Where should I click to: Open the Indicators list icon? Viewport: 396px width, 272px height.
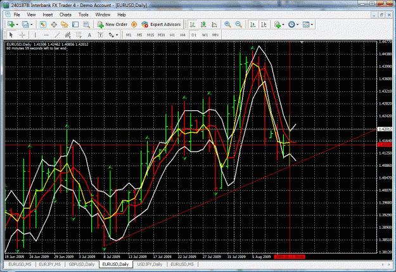pyautogui.click(x=278, y=25)
